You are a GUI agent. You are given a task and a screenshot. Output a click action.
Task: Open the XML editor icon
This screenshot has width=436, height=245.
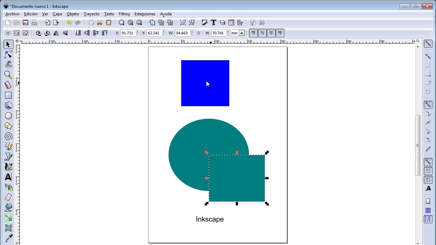pos(231,23)
